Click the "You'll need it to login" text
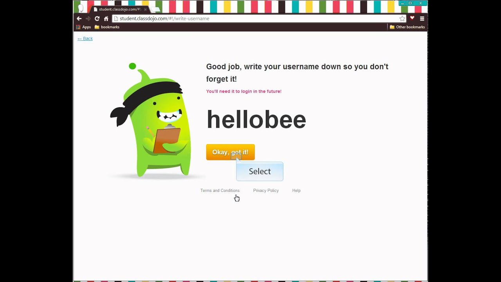Viewport: 501px width, 282px height. pos(244,91)
